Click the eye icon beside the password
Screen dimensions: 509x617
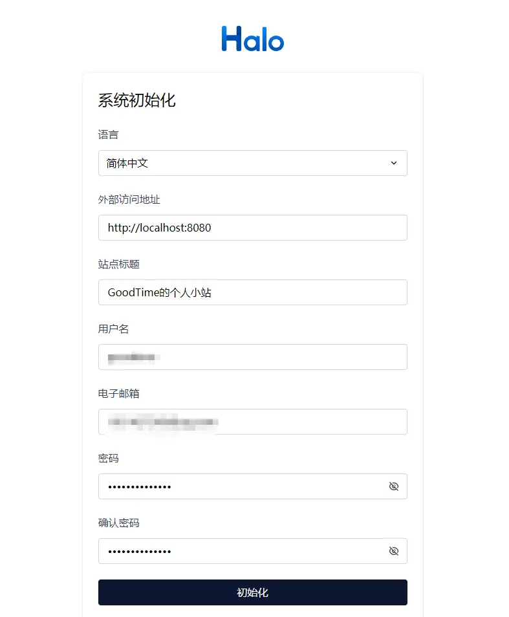click(x=394, y=486)
